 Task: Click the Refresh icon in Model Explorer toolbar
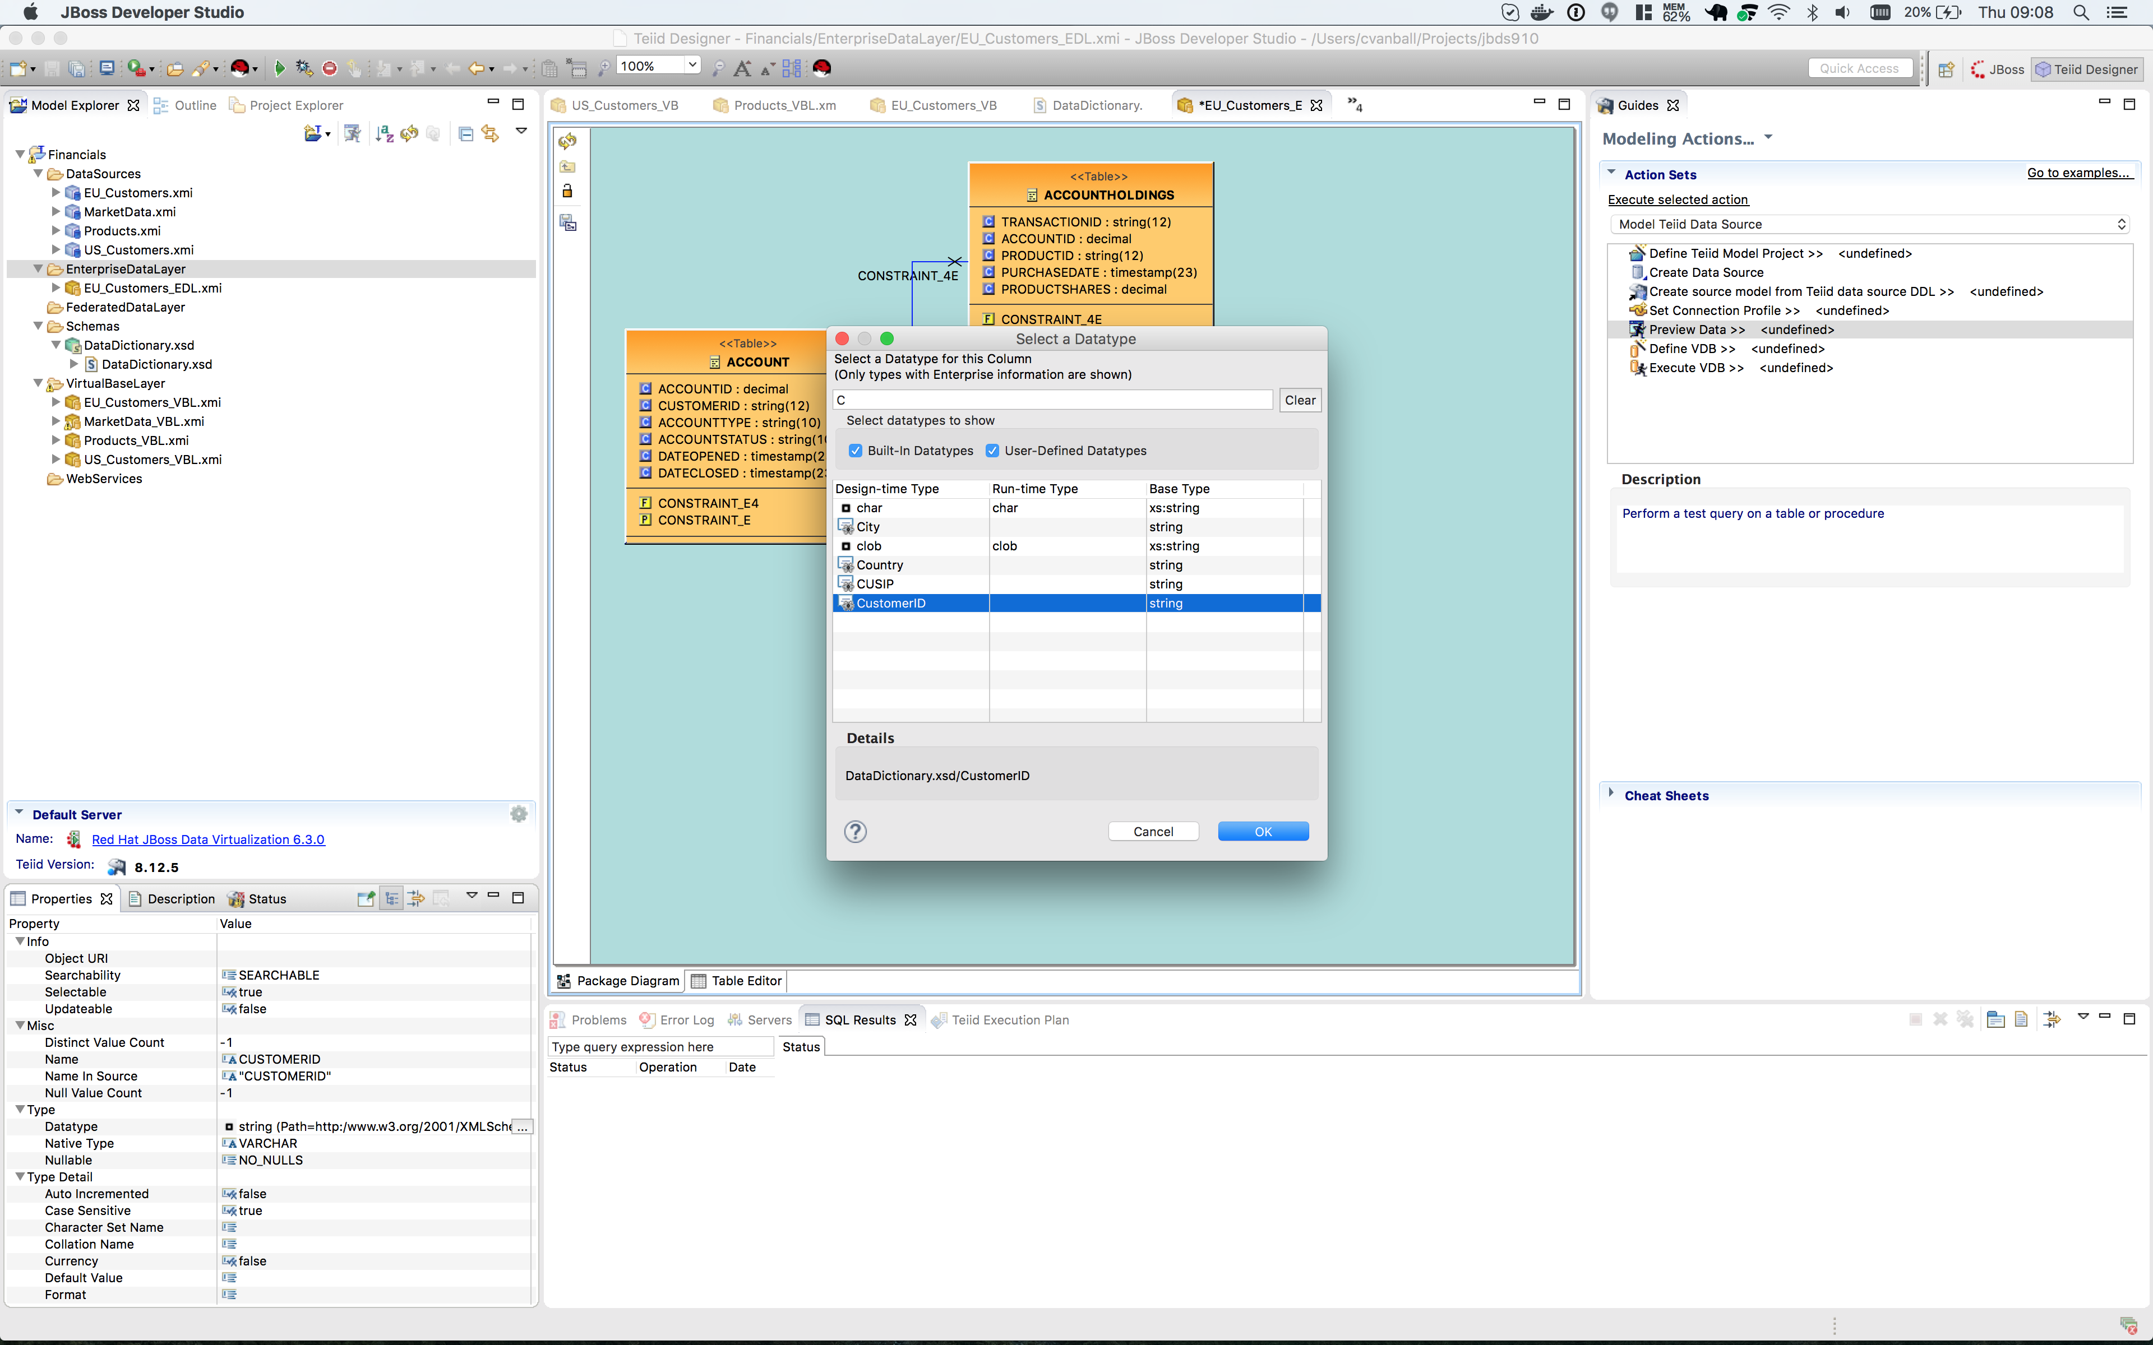point(408,133)
